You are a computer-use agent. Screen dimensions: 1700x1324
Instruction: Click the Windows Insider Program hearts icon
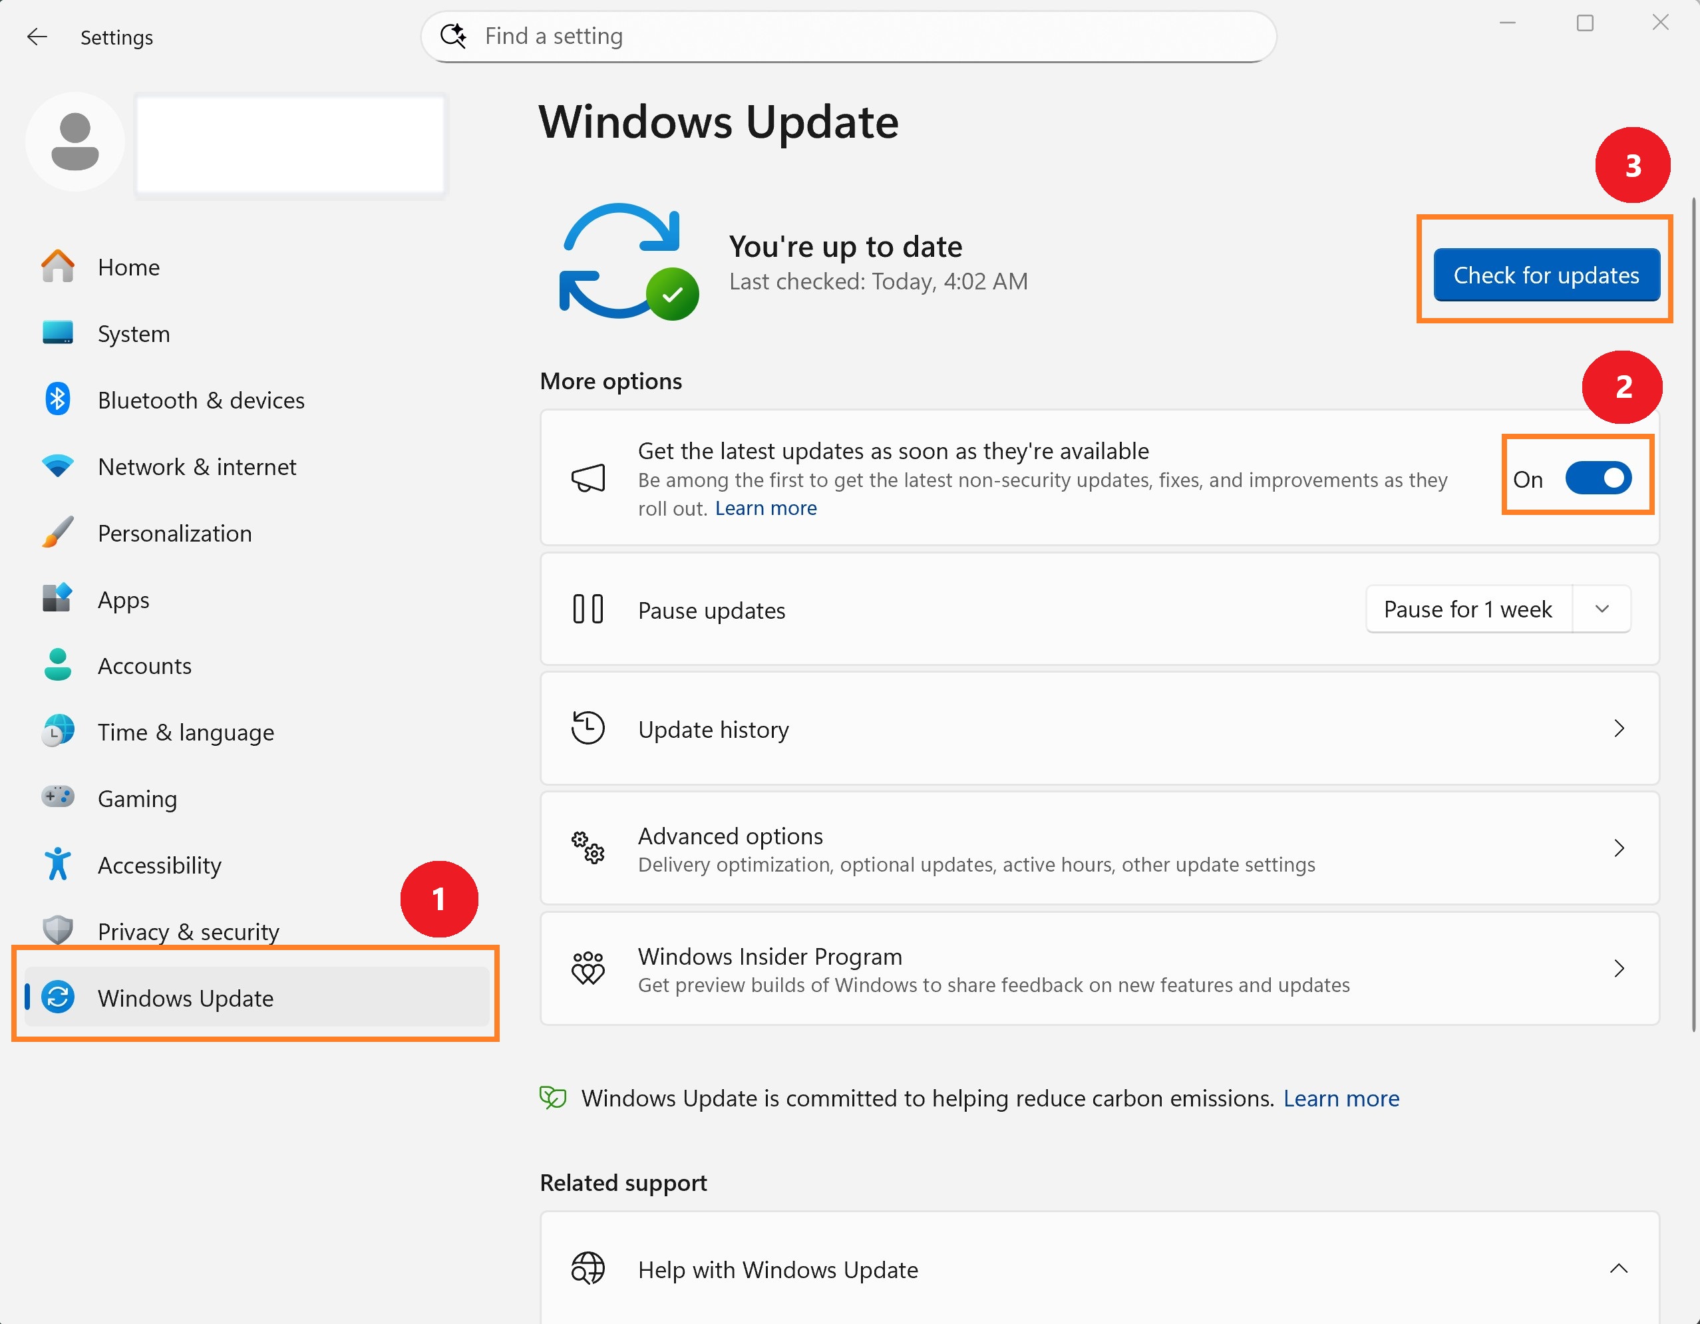[588, 969]
